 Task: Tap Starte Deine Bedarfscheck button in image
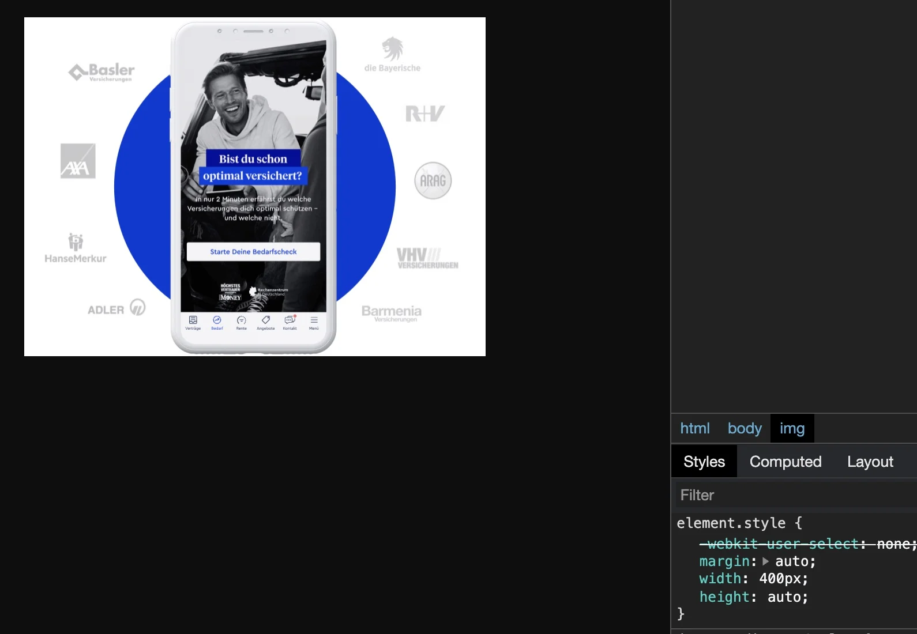(x=253, y=252)
